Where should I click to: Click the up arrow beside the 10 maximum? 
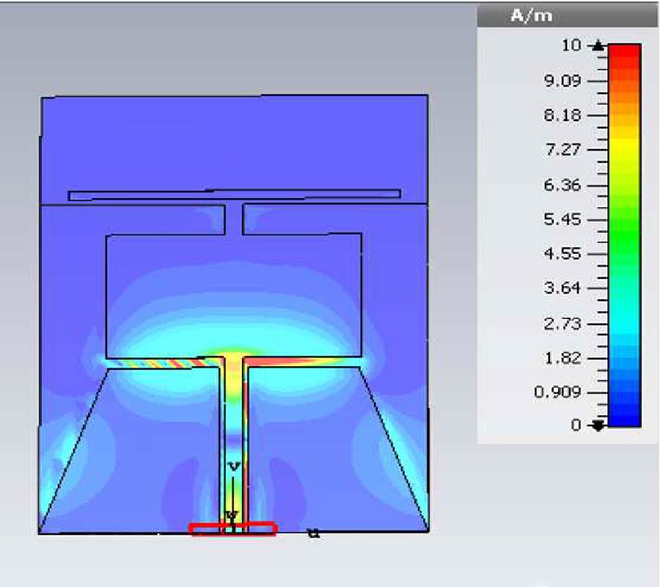click(x=598, y=45)
